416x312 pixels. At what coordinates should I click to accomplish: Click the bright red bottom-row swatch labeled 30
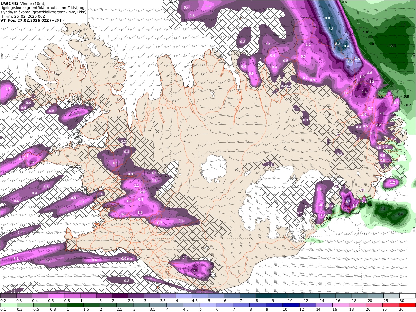coord(408,305)
